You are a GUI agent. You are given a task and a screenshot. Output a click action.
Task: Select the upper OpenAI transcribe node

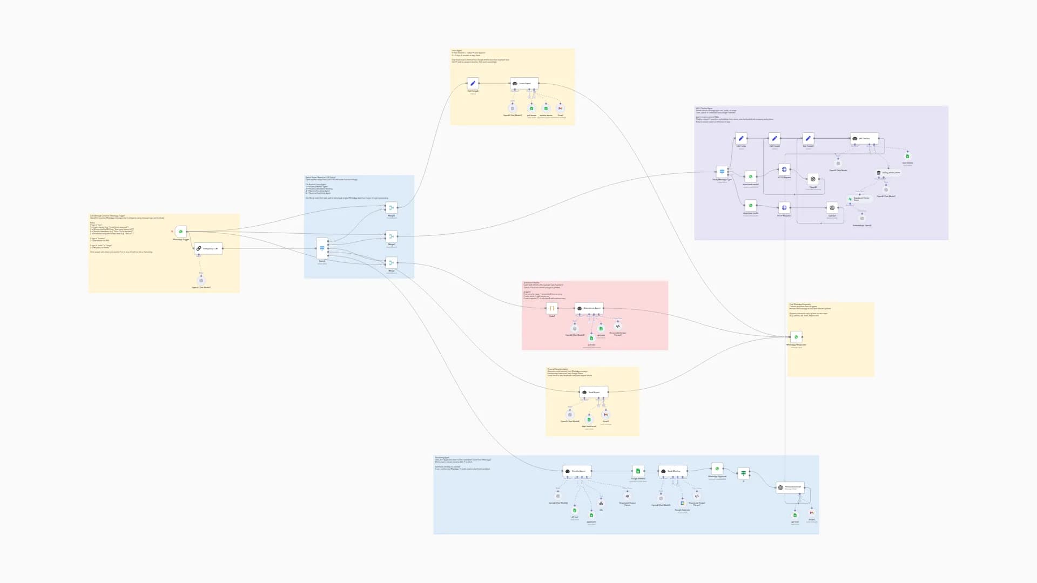813,179
